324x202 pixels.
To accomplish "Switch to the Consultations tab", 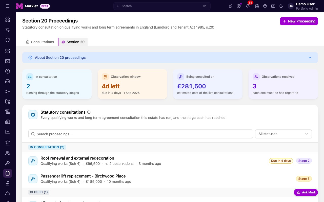I will click(x=40, y=42).
